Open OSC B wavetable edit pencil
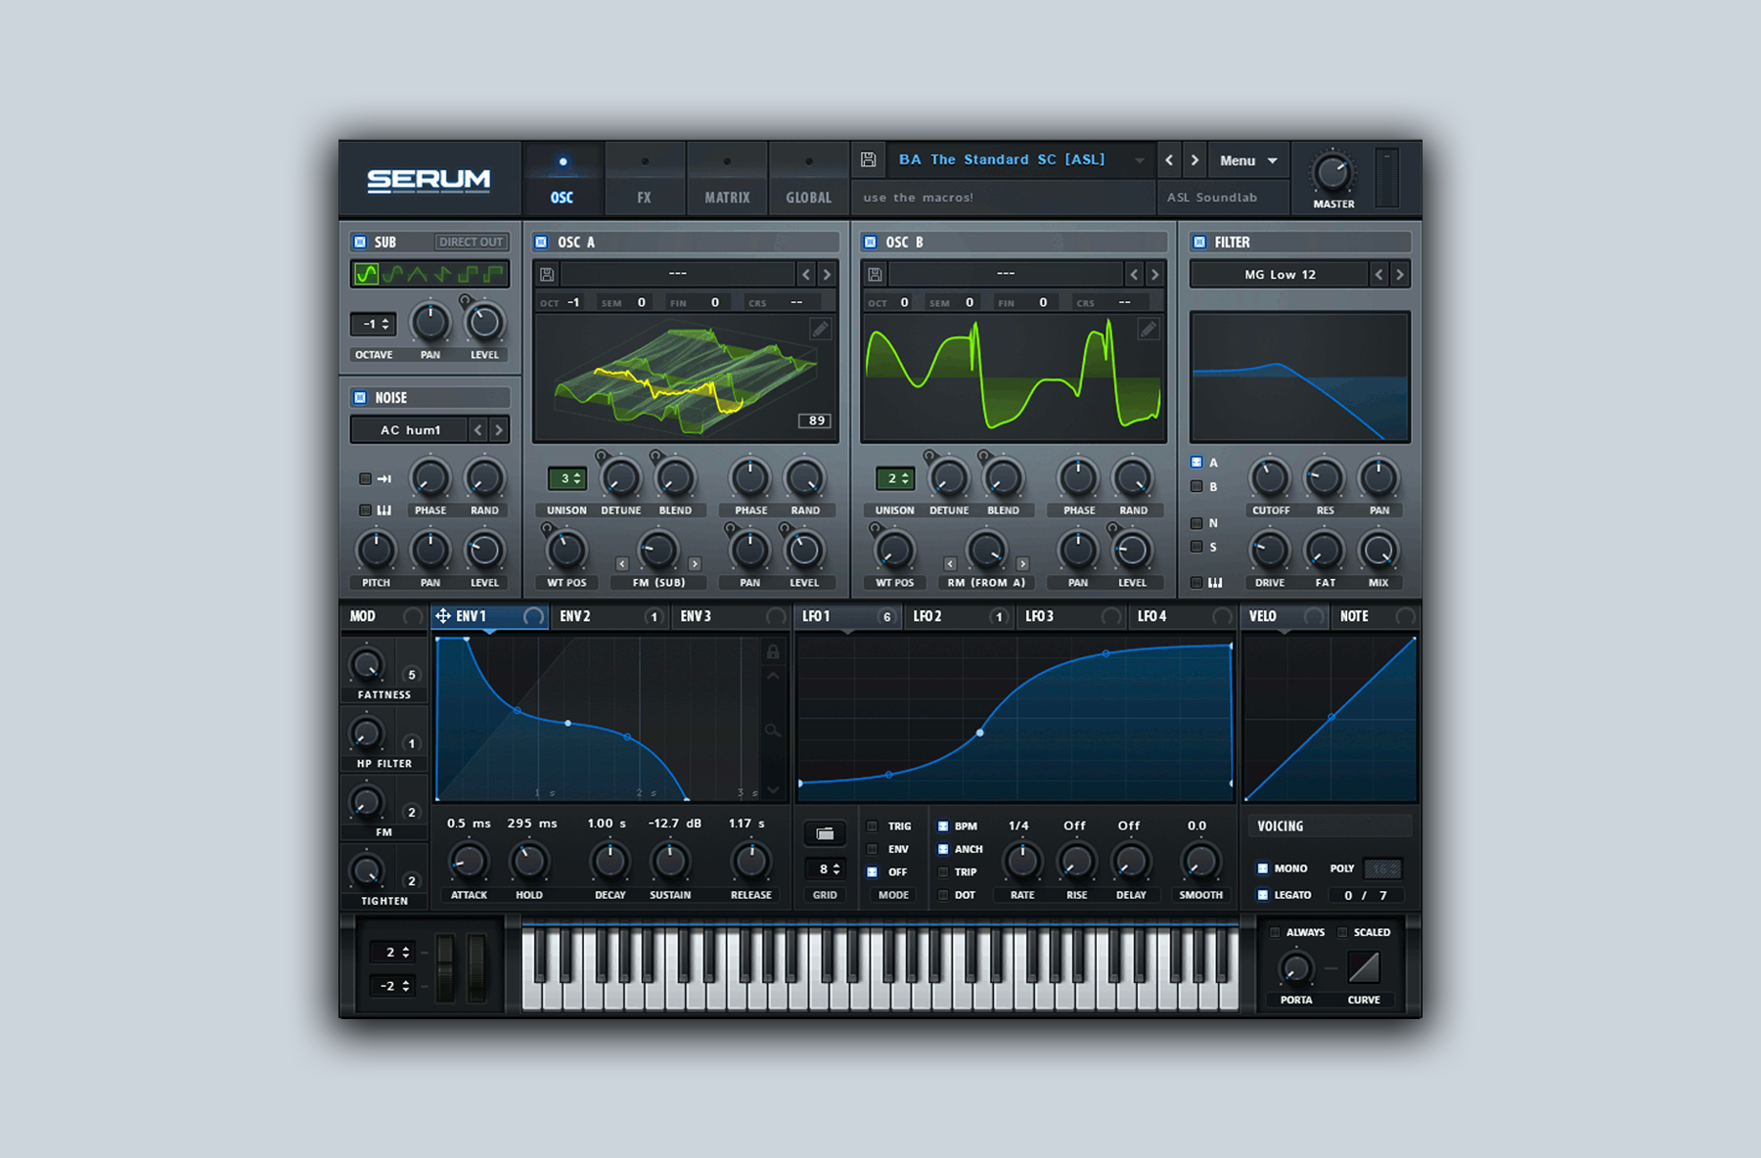 [x=1148, y=330]
